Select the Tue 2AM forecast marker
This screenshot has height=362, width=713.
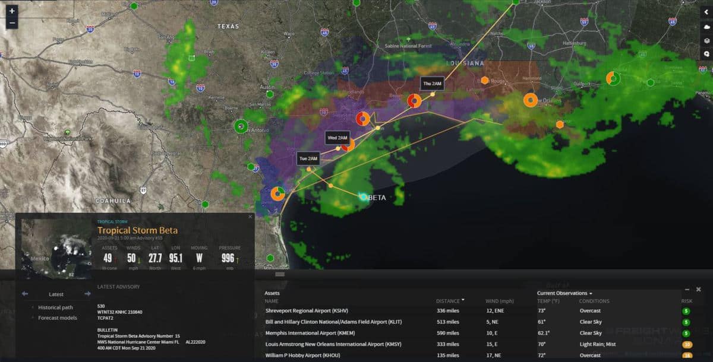click(309, 158)
